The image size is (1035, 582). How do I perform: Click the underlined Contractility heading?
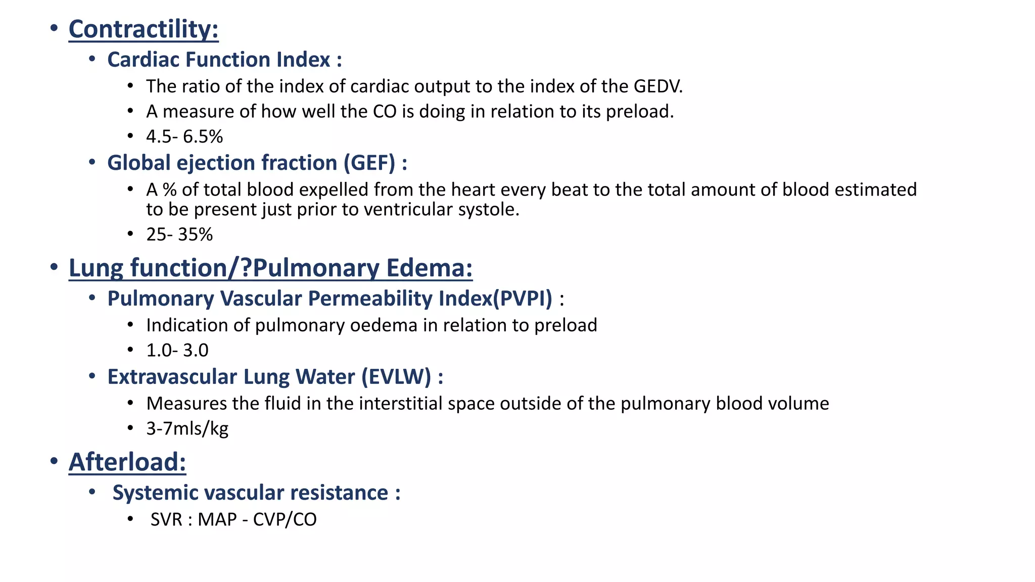click(144, 29)
